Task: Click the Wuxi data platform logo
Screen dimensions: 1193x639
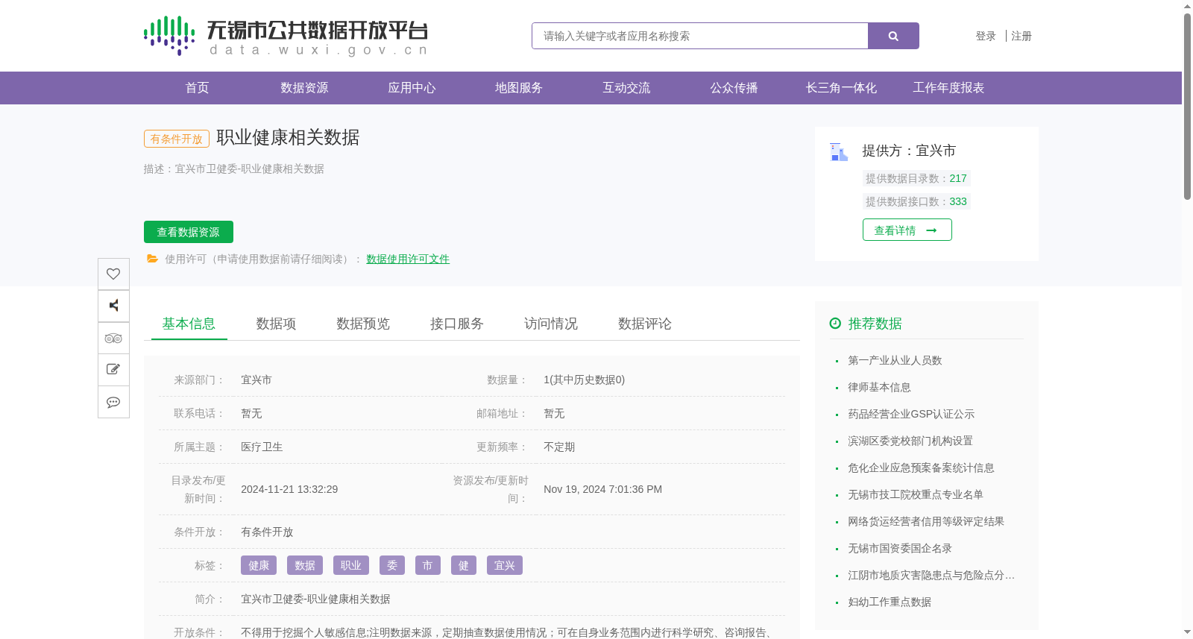Action: [286, 36]
